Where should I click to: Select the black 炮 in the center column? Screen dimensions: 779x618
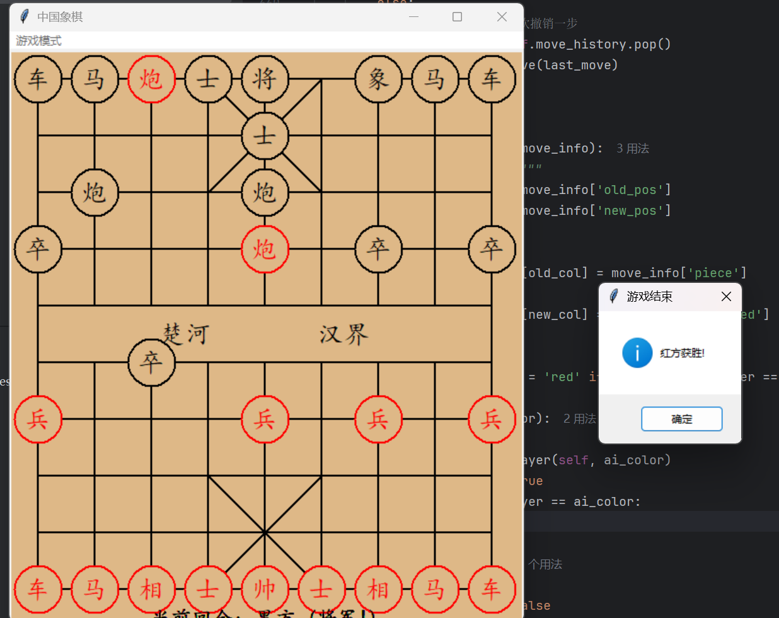coord(265,193)
